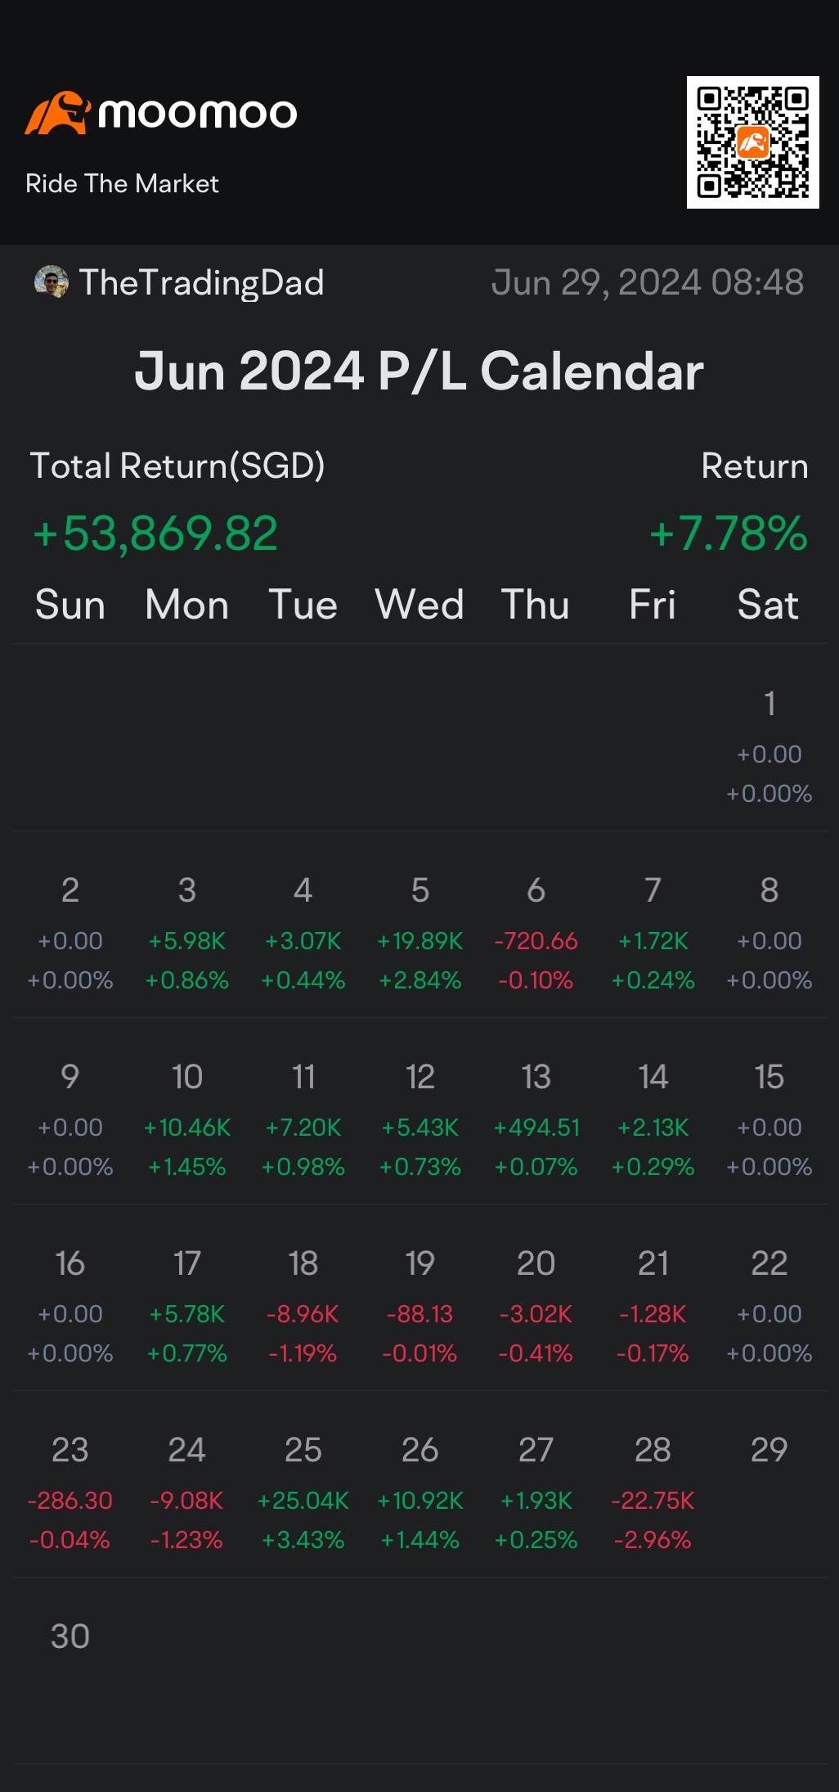
Task: Tap the moomoo bull logo
Action: point(57,113)
